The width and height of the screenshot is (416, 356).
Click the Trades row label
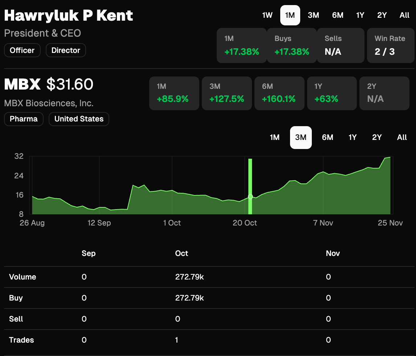pyautogui.click(x=21, y=340)
